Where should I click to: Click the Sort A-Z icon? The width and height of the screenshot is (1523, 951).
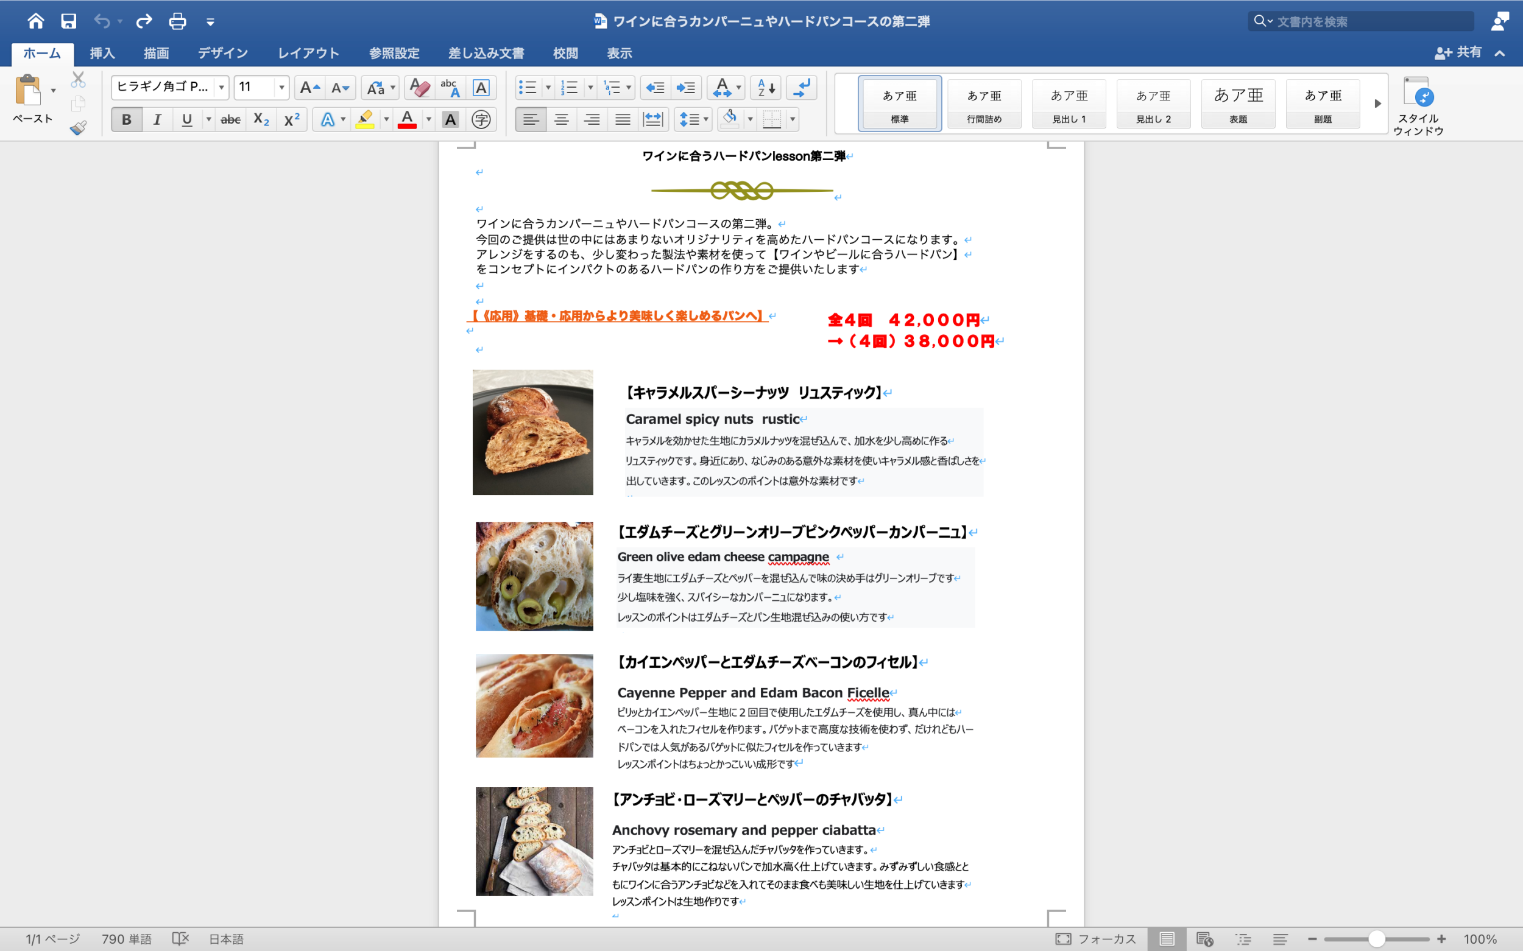[x=766, y=88]
